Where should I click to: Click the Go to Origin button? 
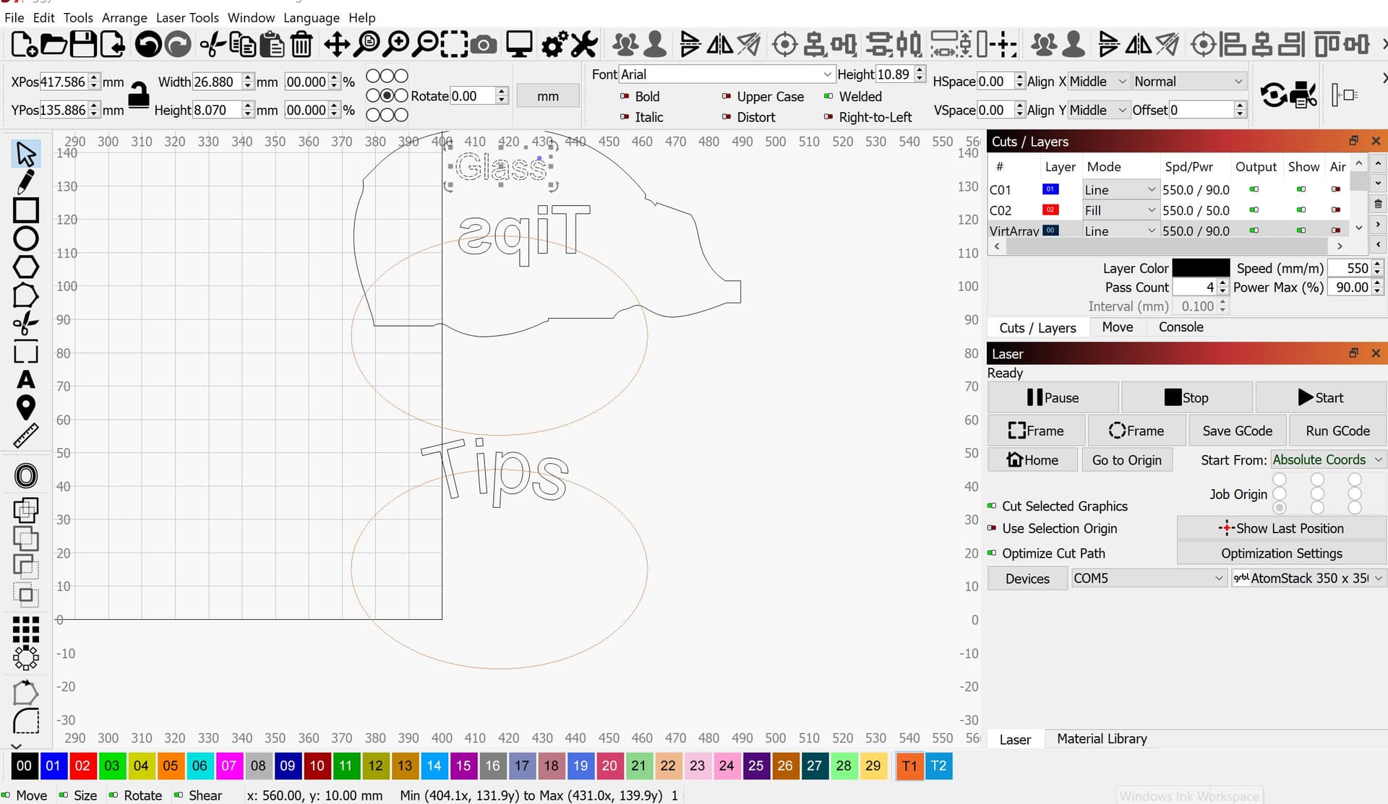(x=1126, y=460)
